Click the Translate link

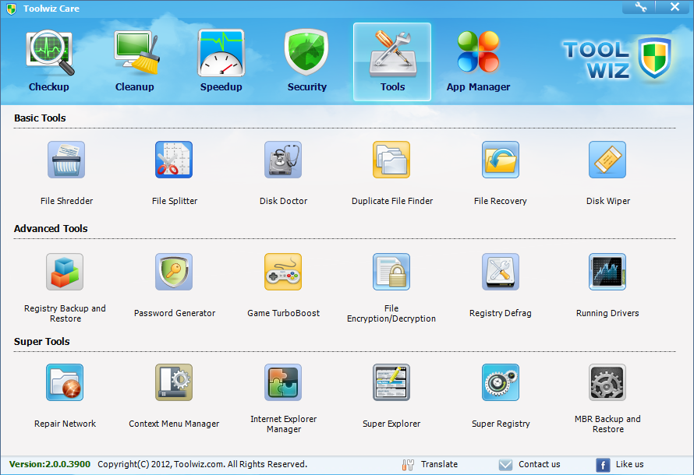pyautogui.click(x=439, y=464)
